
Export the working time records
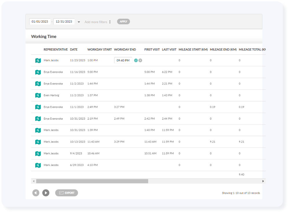point(67,193)
